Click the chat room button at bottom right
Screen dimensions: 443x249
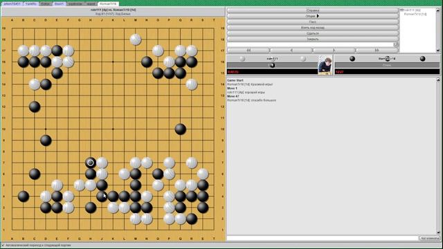coord(429,238)
